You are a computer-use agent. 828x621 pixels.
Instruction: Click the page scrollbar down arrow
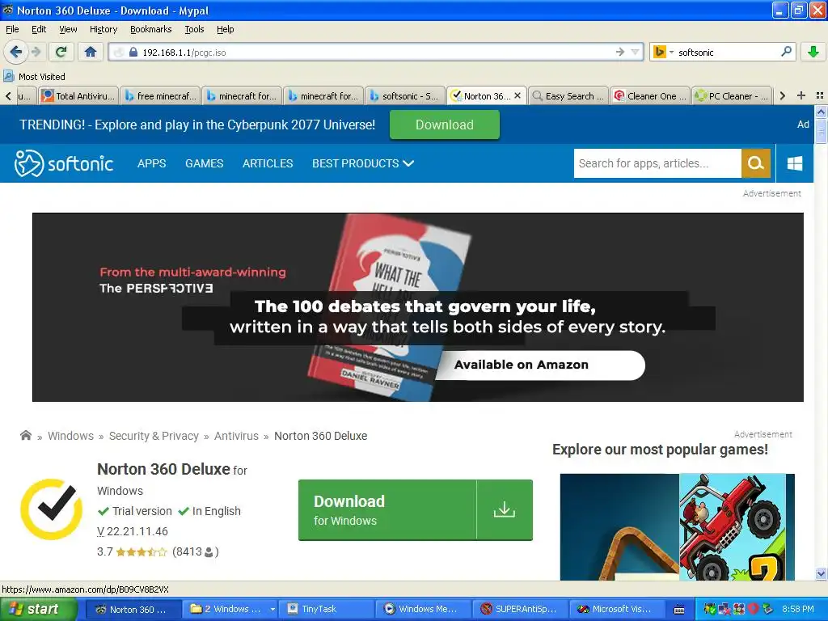[821, 573]
